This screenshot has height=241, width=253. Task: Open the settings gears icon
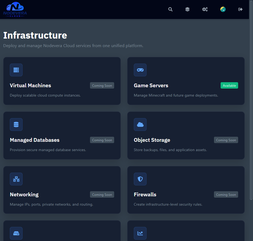pyautogui.click(x=205, y=9)
